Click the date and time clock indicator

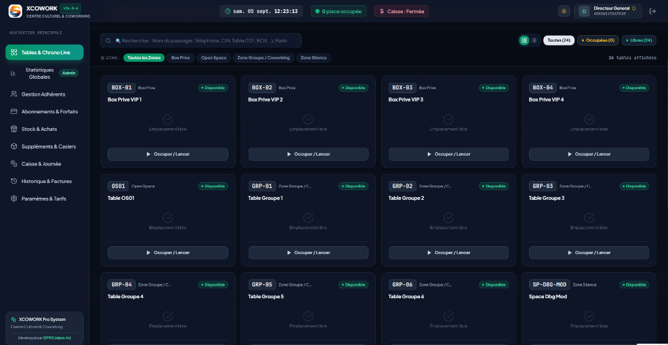pos(261,12)
